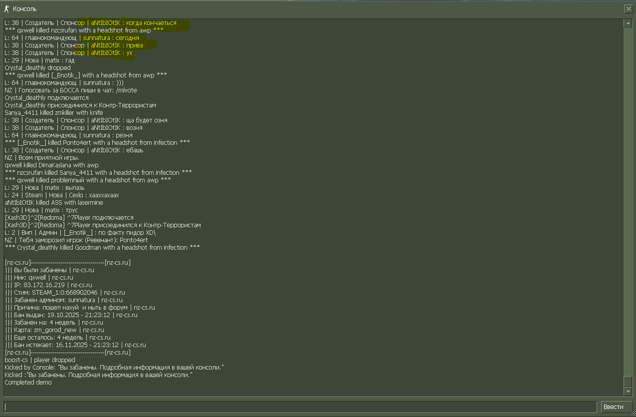Click the "Ник: qxwell" ban info line

39,278
